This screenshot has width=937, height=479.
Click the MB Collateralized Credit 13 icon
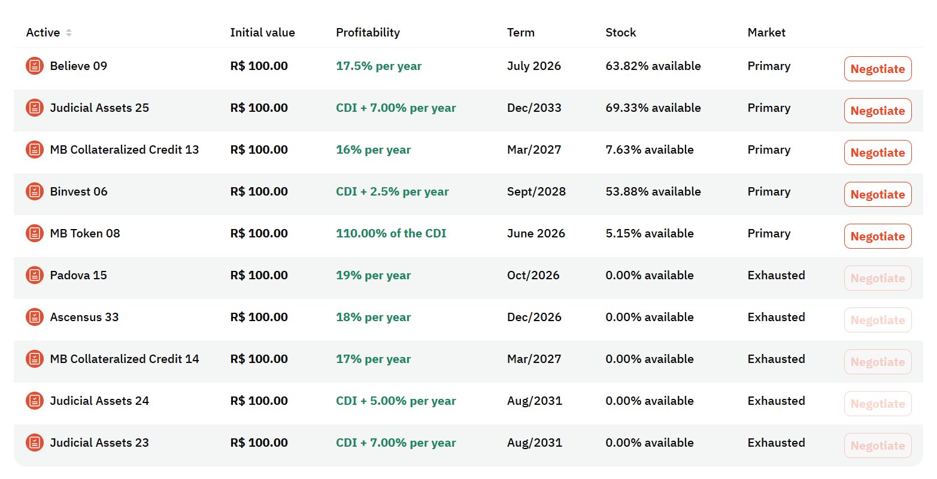pos(34,150)
